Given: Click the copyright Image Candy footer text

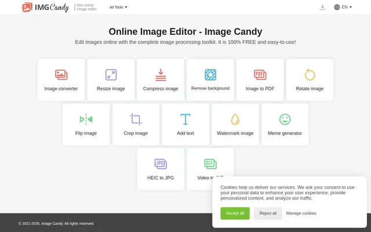Looking at the screenshot, I should 56,223.
